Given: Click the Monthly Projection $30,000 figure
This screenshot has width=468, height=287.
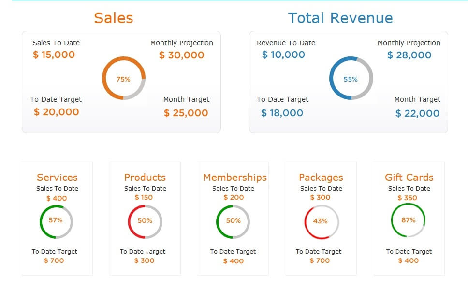Looking at the screenshot, I should (x=181, y=55).
